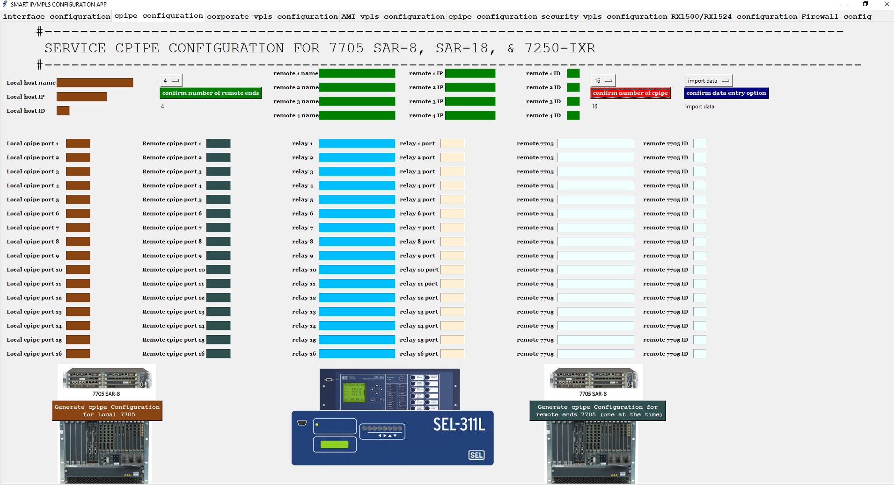
Task: Switch to the interface configuration tab
Action: tap(57, 16)
